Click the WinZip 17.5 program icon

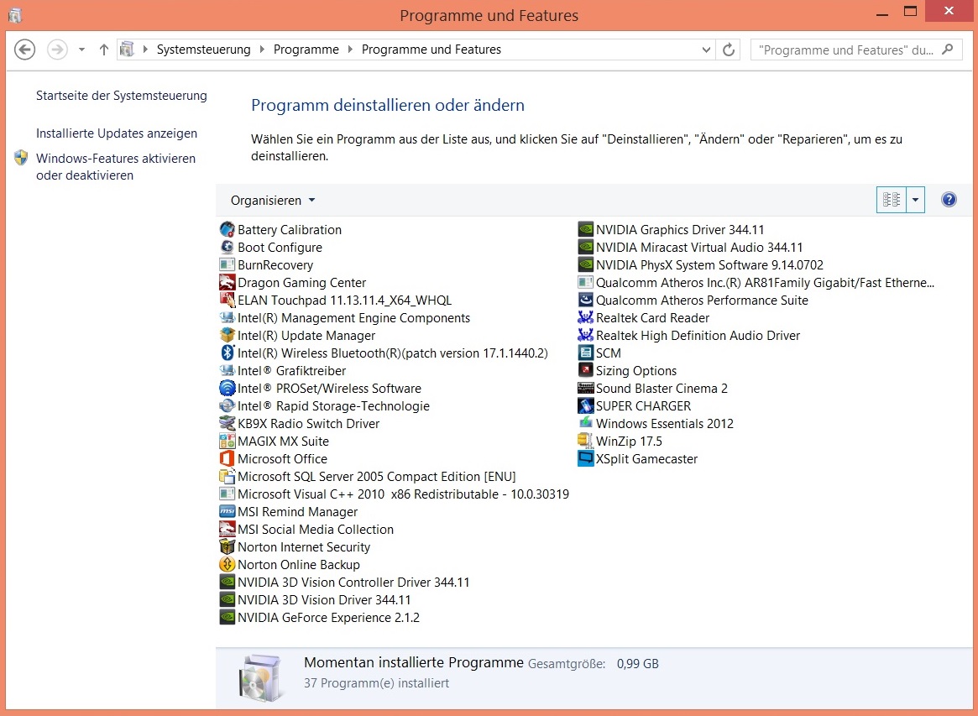[x=585, y=442]
